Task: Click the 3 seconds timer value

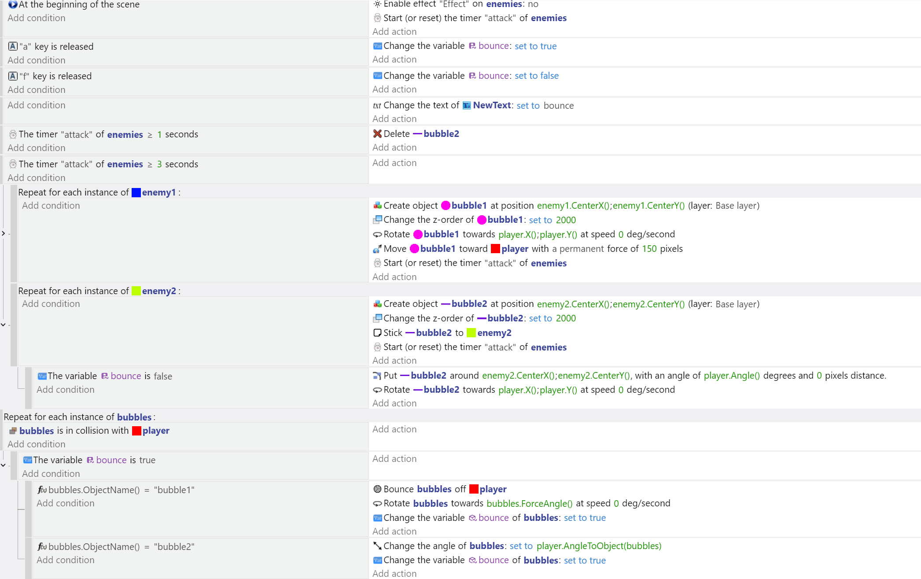Action: coord(159,164)
